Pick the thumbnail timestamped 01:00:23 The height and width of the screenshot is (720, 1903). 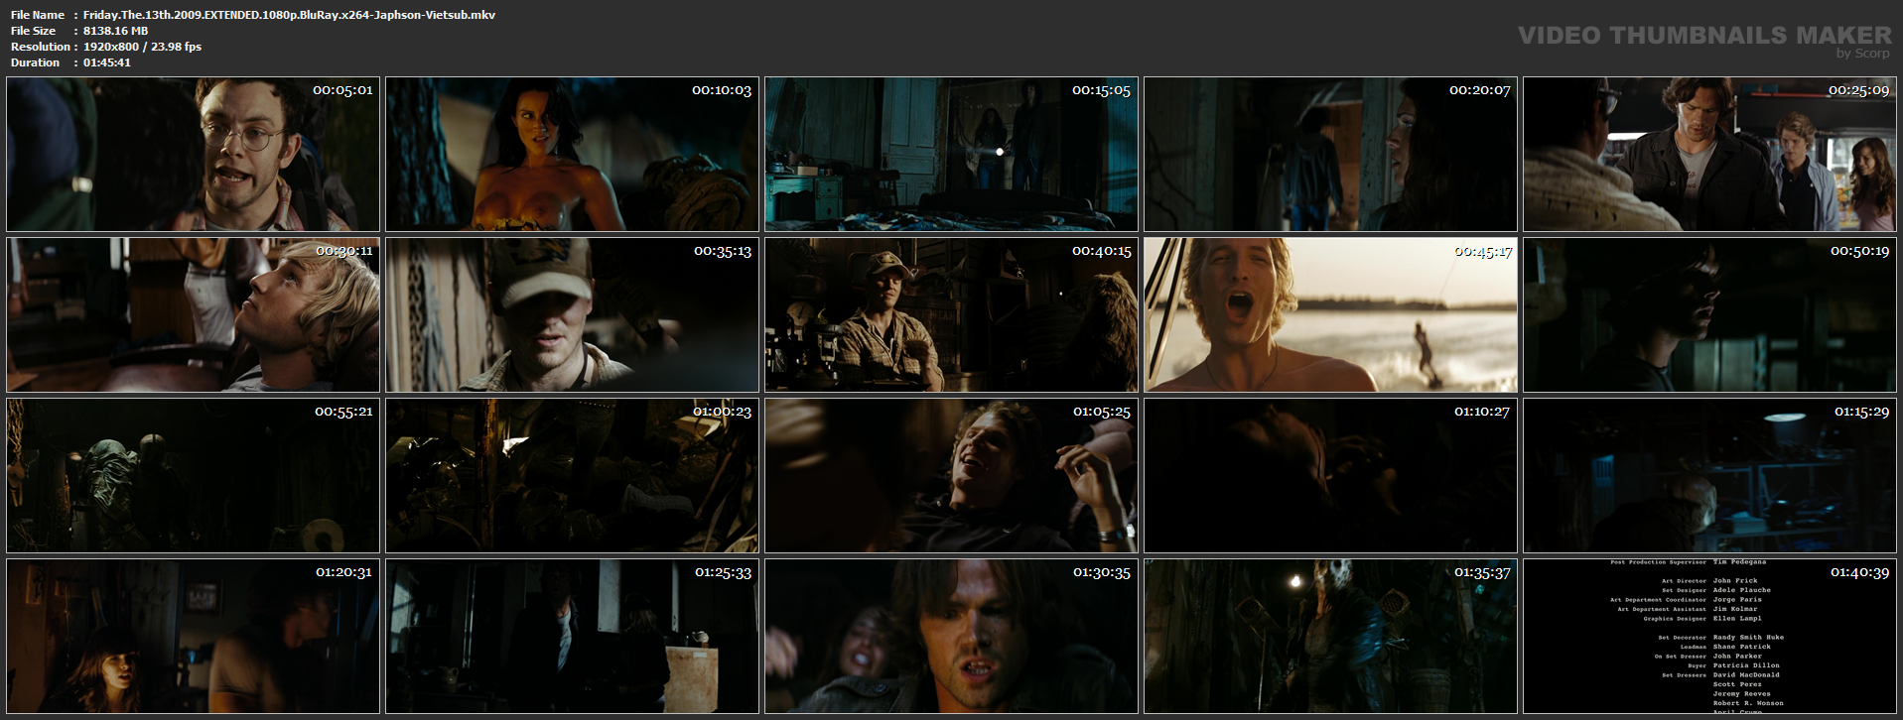572,475
